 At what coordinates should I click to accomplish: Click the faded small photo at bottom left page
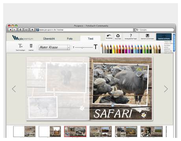coord(43,107)
